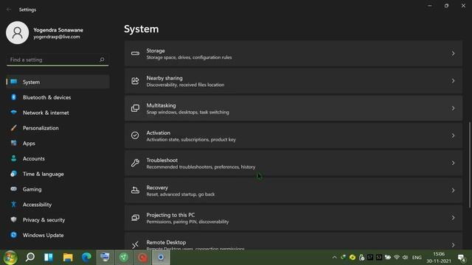Open the notification center icon
Screen dimensions: 472x265
(462, 258)
